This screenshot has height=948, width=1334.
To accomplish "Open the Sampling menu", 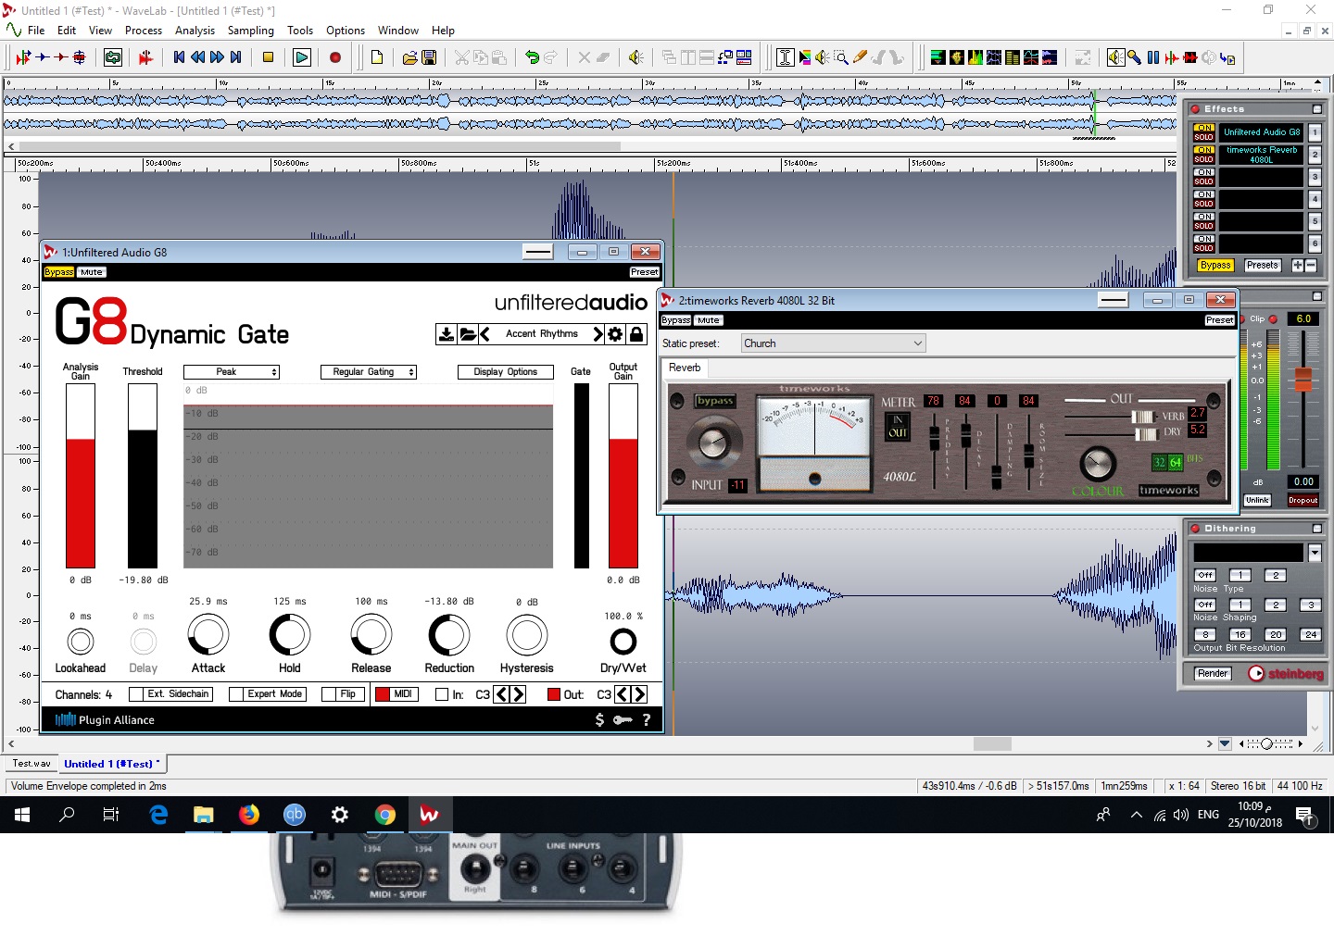I will pyautogui.click(x=251, y=31).
